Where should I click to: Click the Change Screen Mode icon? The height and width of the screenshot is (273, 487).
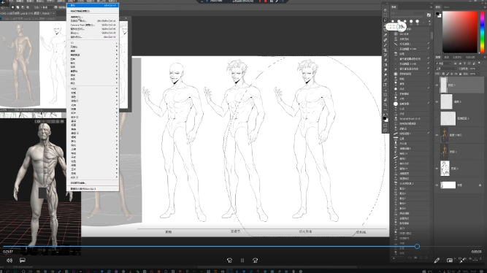tap(386, 131)
